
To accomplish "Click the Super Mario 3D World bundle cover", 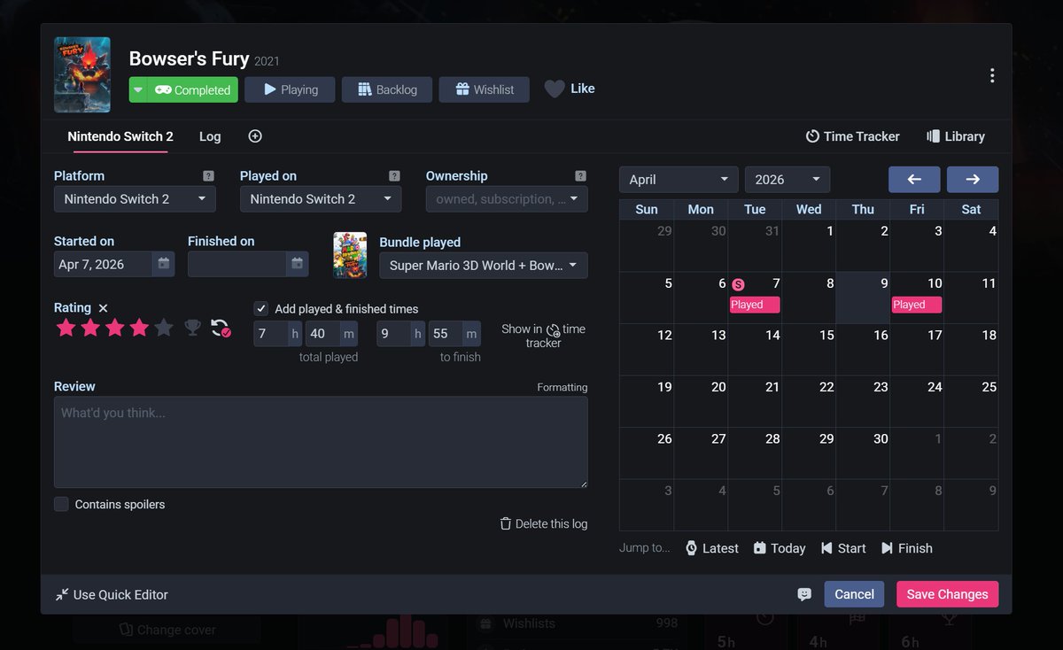I will (350, 255).
